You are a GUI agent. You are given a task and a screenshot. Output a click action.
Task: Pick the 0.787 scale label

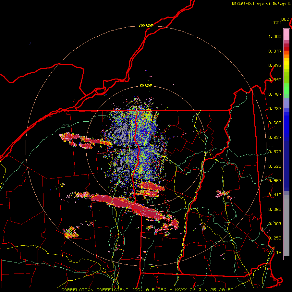click(275, 94)
